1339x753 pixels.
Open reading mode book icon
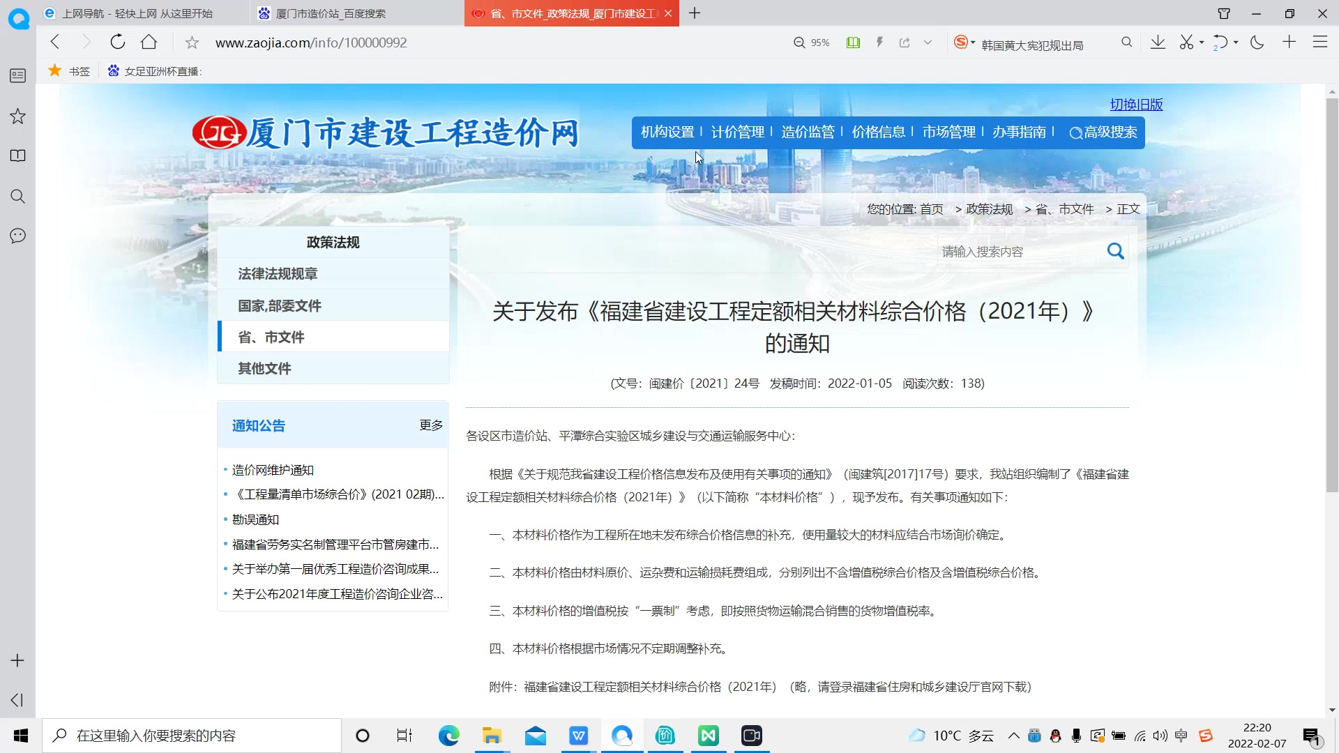(x=853, y=43)
